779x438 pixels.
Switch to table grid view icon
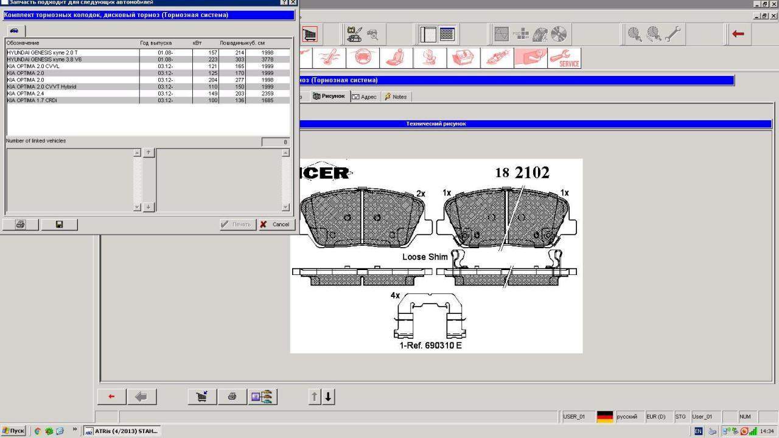tap(447, 34)
